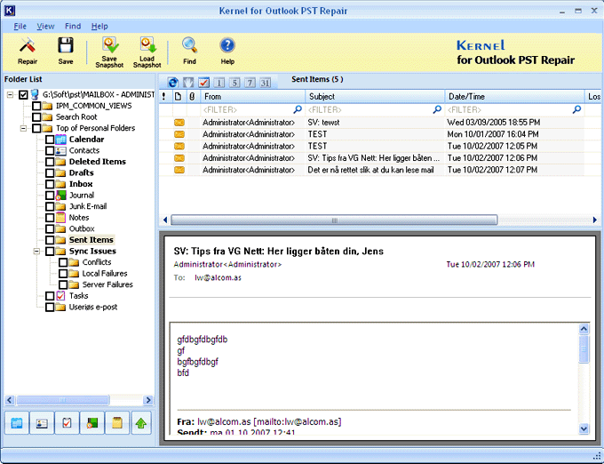Click the Repair hammer tool icon
The height and width of the screenshot is (464, 604).
28,46
